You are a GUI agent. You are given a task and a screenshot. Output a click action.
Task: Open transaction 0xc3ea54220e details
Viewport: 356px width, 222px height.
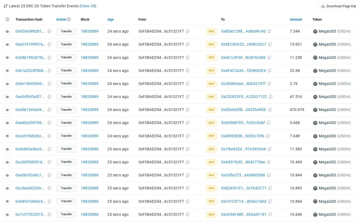point(30,188)
